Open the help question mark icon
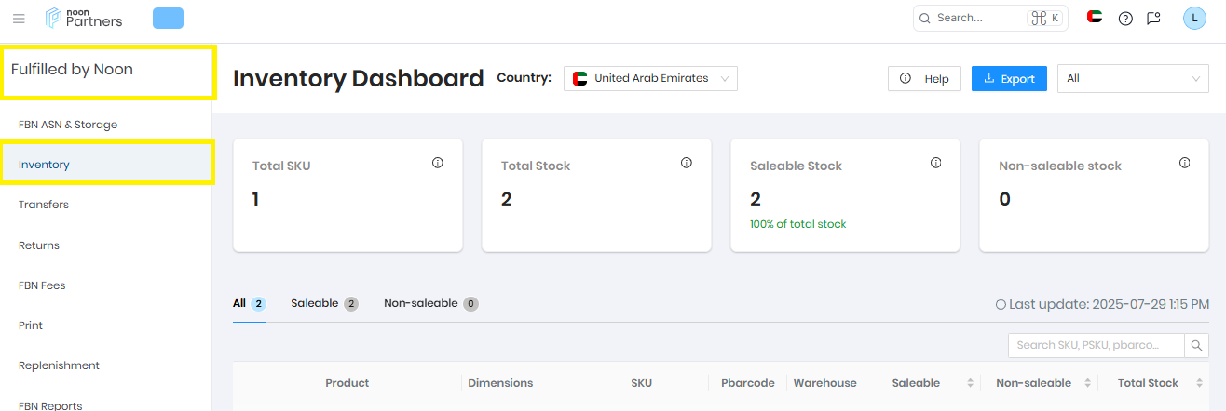The image size is (1226, 411). pyautogui.click(x=1125, y=18)
